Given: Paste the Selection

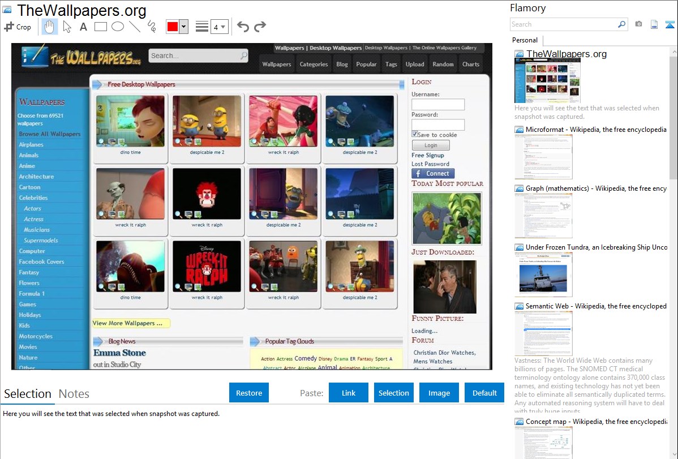Looking at the screenshot, I should pos(393,393).
